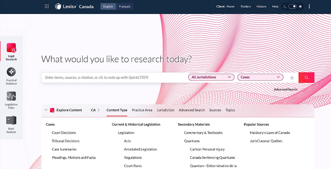Screen dimensions: 331x169
Task: Open Help in top bar
Action: point(275,6)
